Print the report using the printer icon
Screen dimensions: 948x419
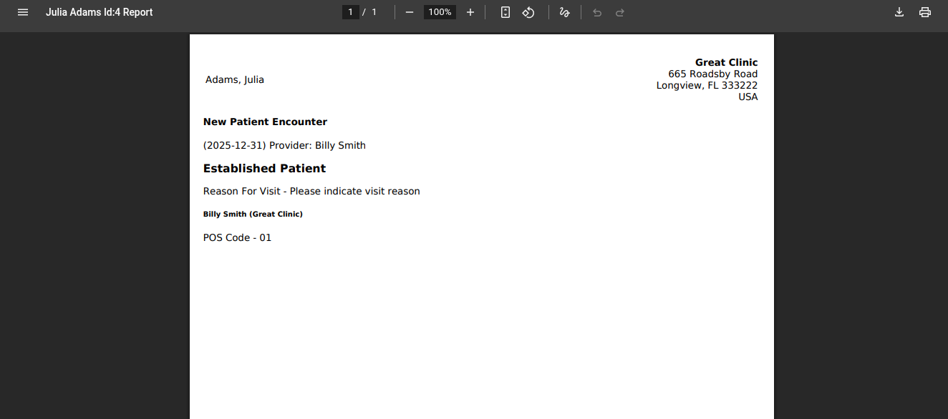[x=925, y=12]
